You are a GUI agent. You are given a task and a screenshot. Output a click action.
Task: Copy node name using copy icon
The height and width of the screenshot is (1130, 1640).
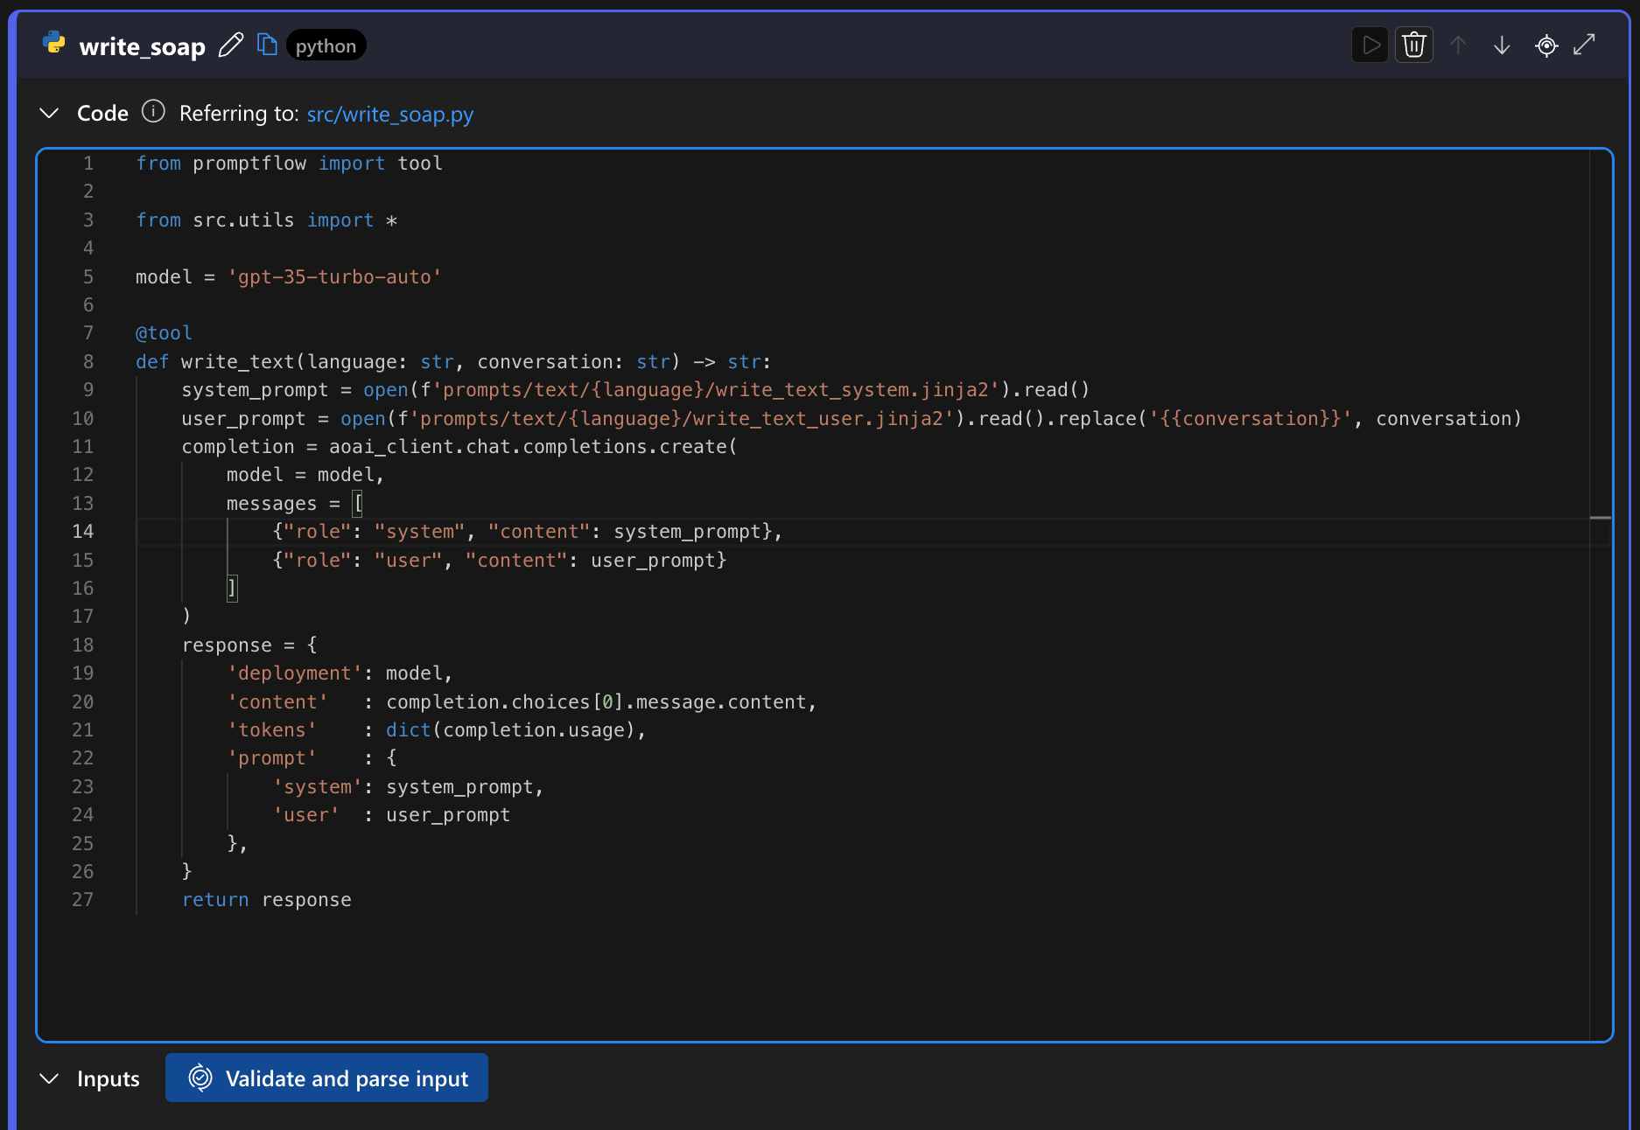pos(267,44)
